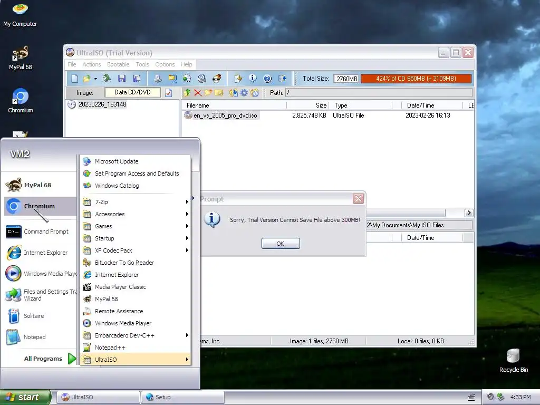540x405 pixels.
Task: Open the File menu in UltraISO
Action: pyautogui.click(x=72, y=64)
